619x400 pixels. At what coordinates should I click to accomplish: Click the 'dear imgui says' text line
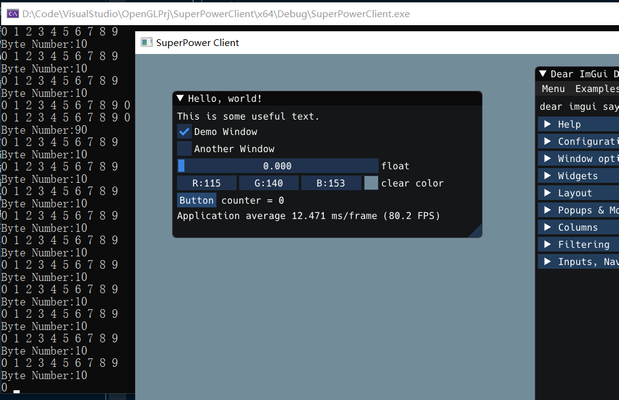[579, 107]
